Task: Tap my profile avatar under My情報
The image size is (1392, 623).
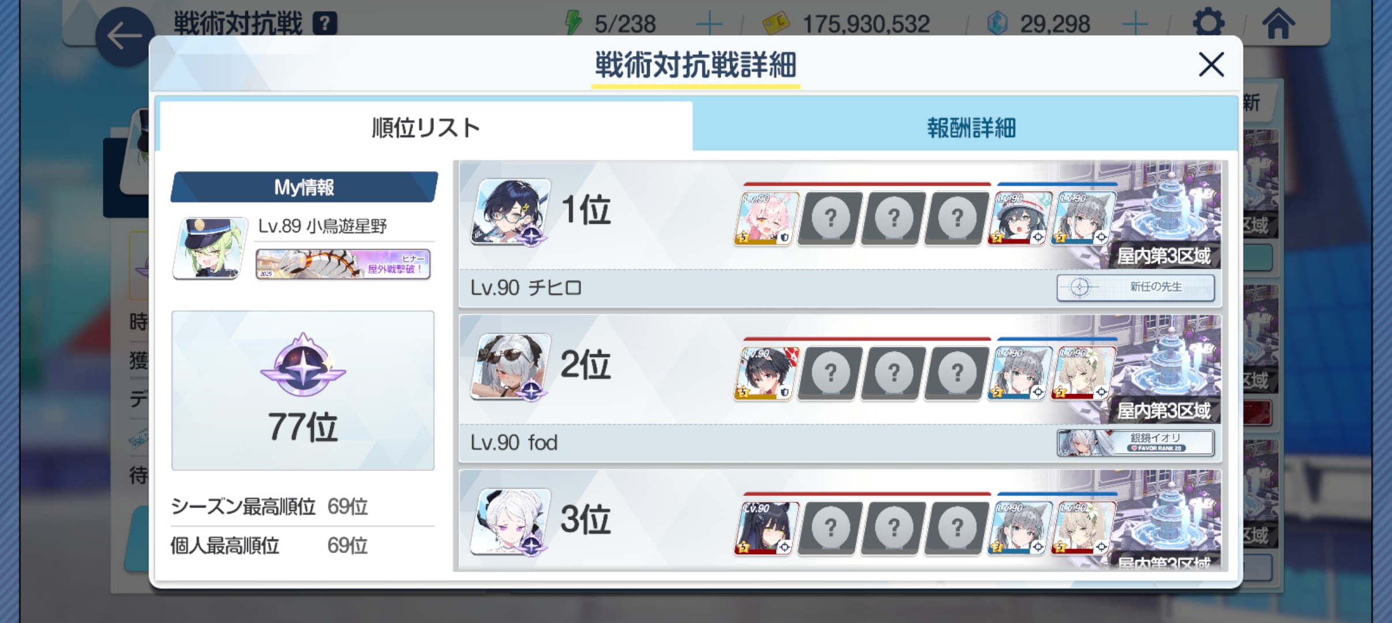Action: pos(210,249)
